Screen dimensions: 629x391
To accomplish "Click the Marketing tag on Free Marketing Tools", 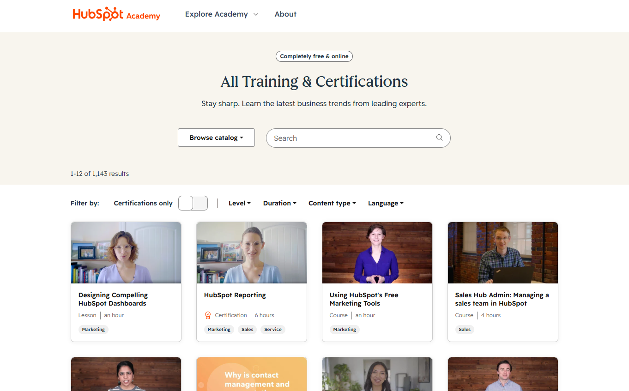I will pos(345,330).
